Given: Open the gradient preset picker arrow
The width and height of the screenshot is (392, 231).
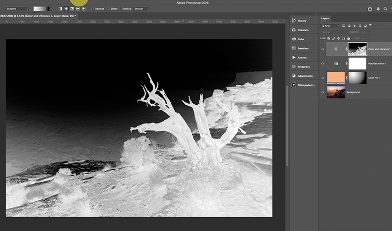Looking at the screenshot, I should coord(51,9).
